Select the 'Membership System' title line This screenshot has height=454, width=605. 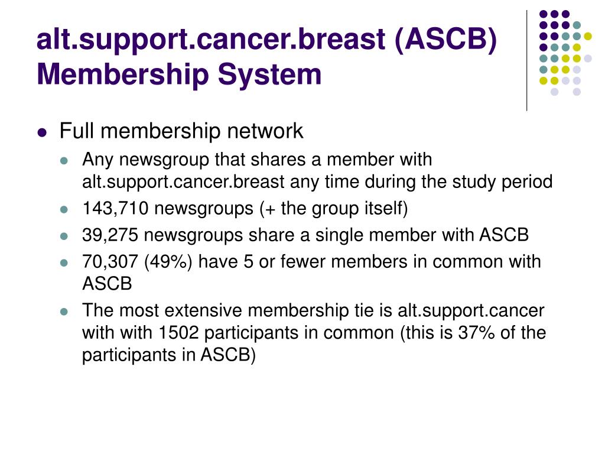pos(179,74)
